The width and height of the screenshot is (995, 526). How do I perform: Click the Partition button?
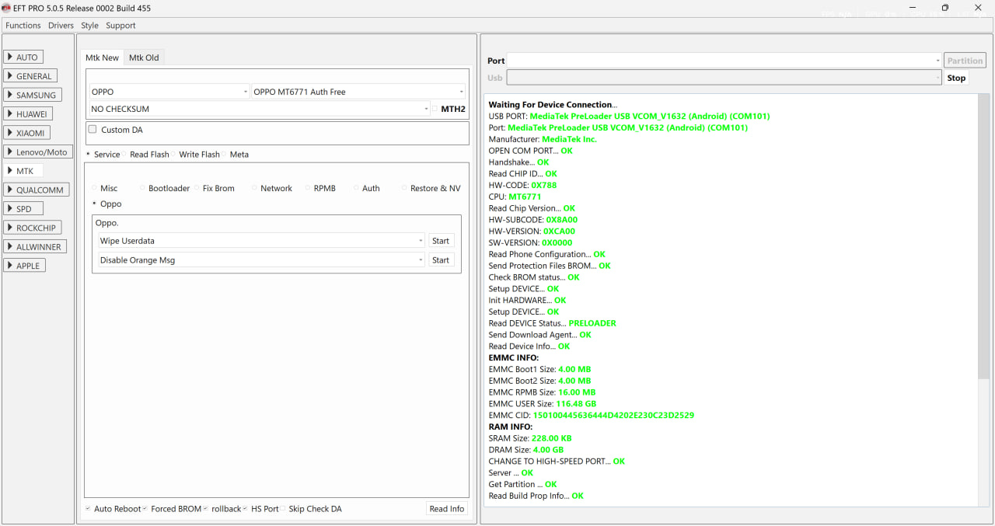[x=965, y=61]
